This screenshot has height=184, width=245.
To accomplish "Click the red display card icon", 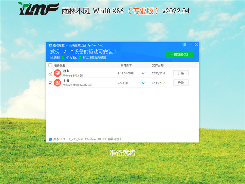I will (57, 73).
